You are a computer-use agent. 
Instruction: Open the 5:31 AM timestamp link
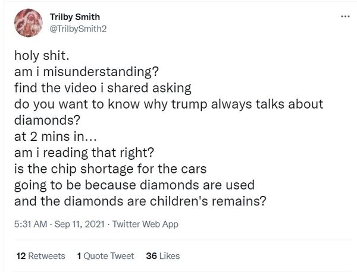tap(30, 224)
